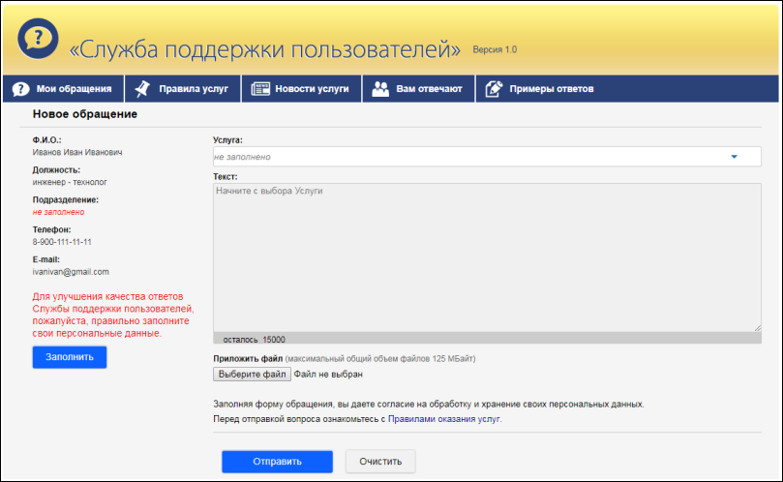Click the newspaper icon beside Новости услуги
Screen dimensions: 783x482
click(x=260, y=89)
